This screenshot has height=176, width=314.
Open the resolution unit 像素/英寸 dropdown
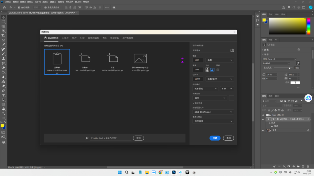click(220, 79)
